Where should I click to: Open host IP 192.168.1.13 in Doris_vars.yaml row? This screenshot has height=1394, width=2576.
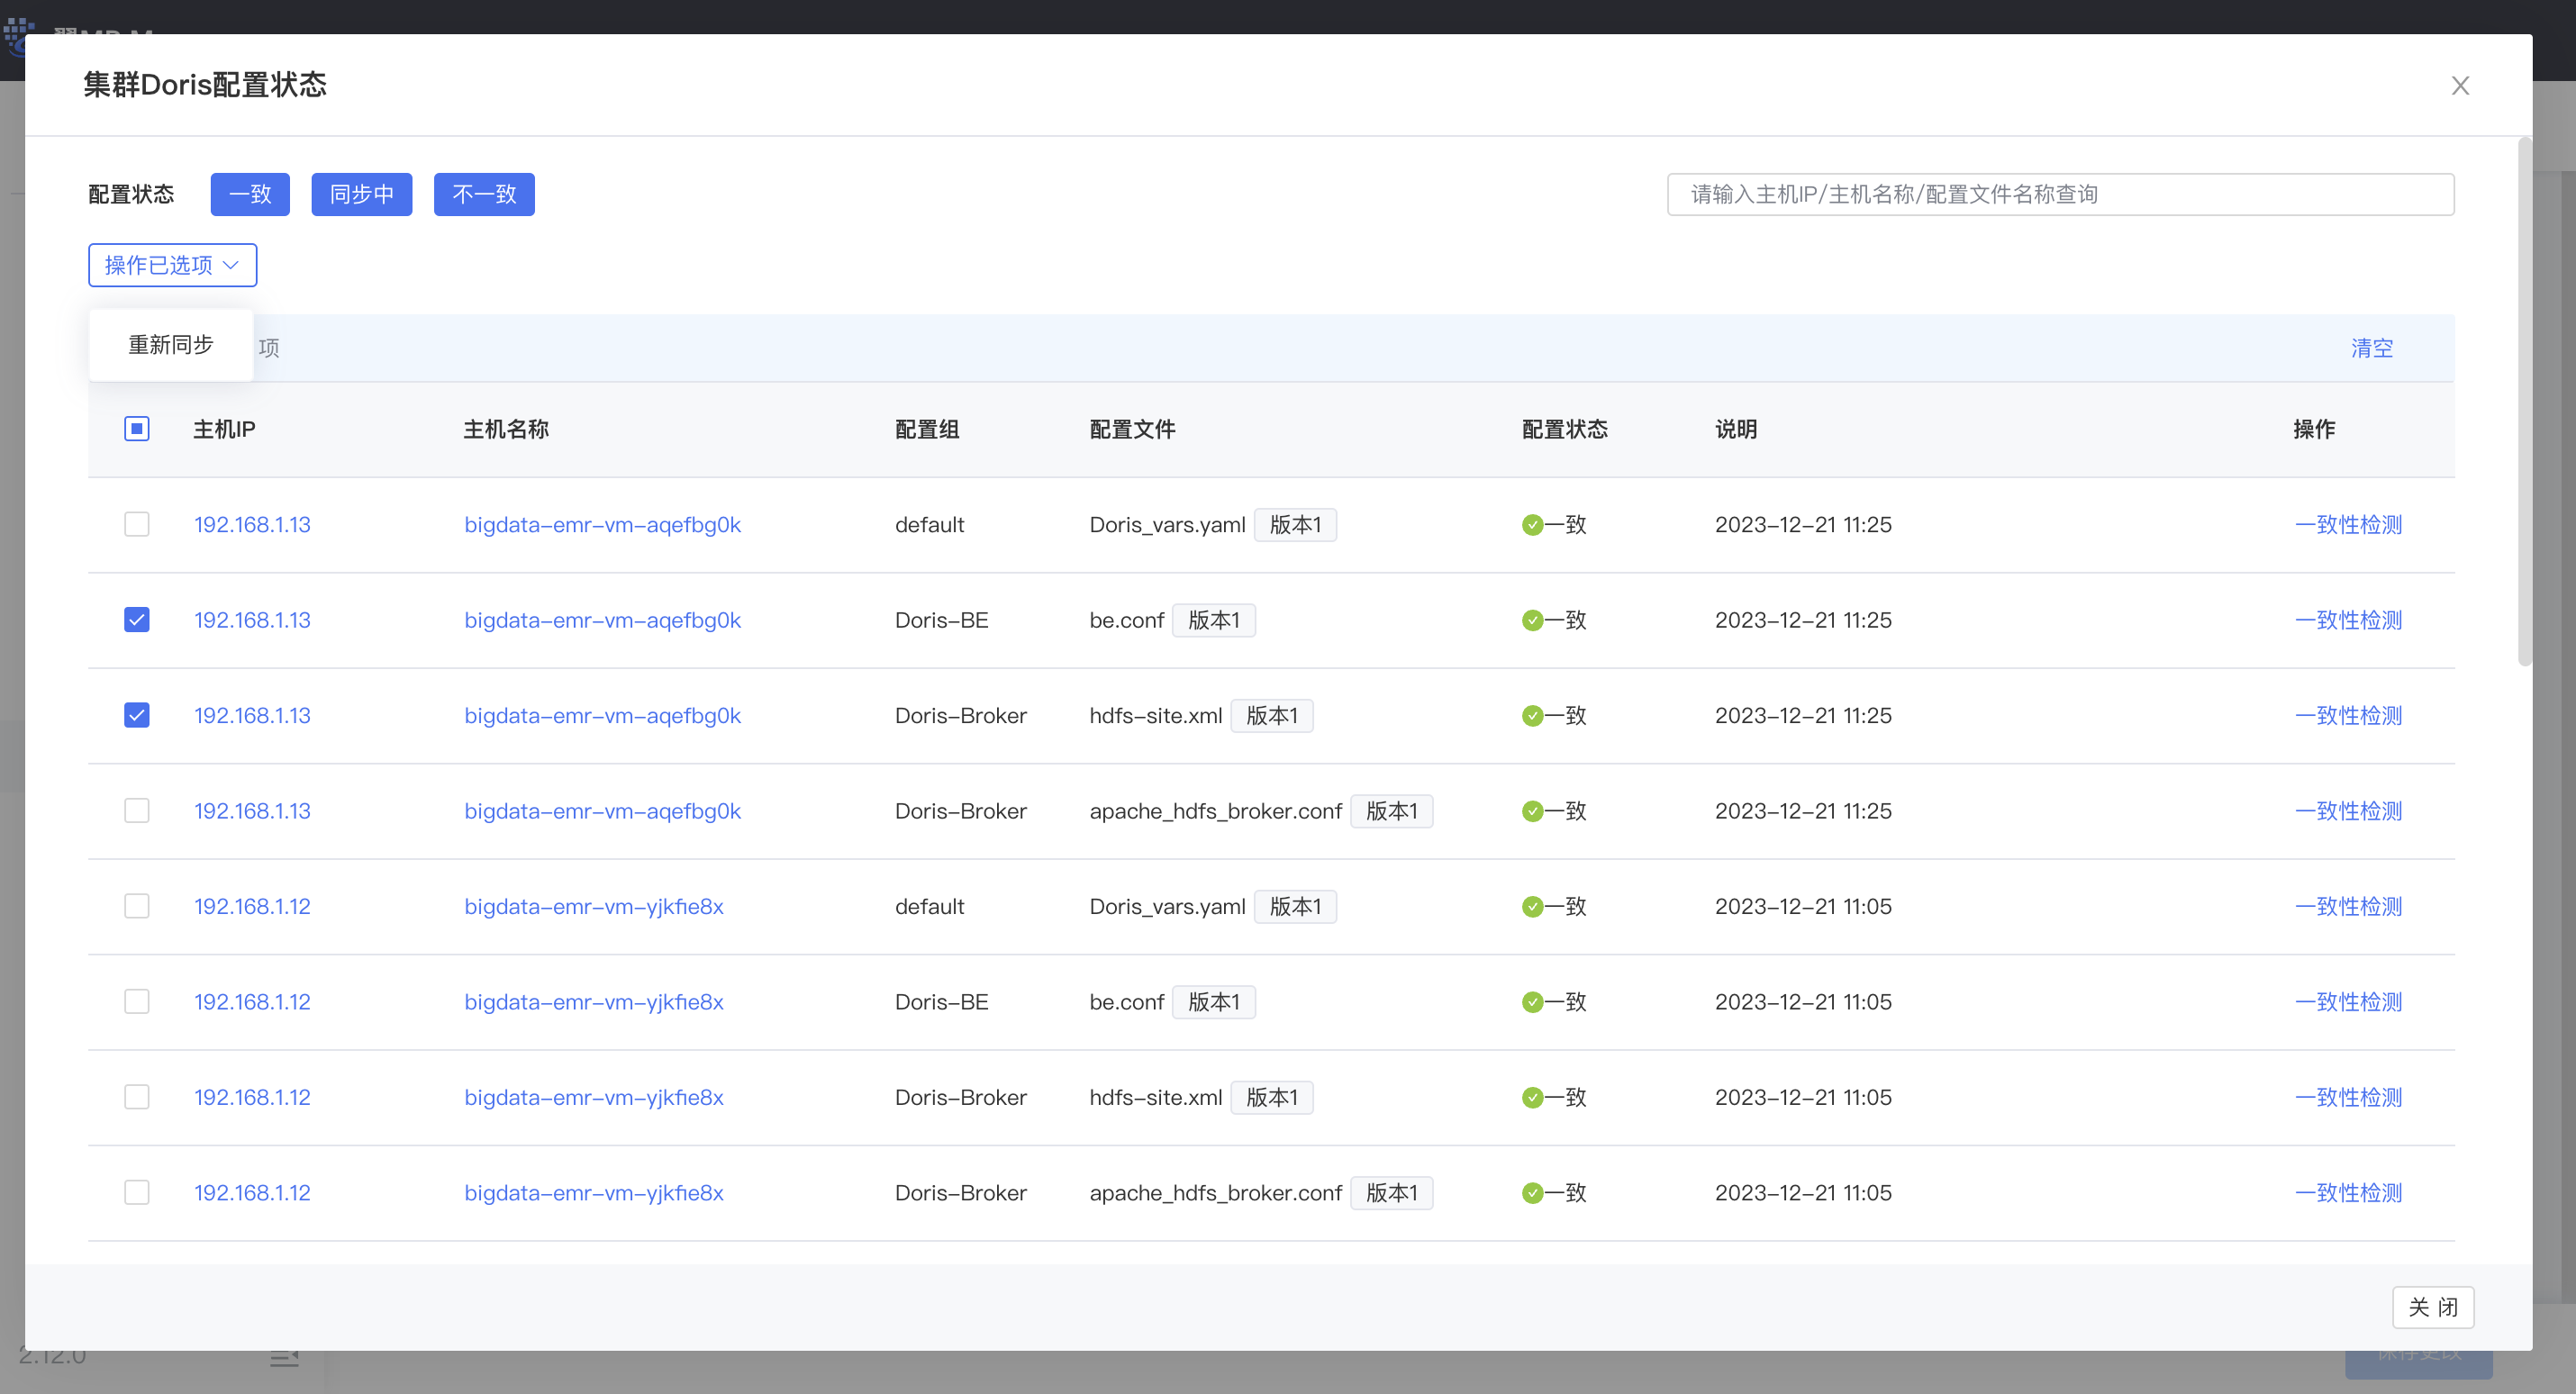(252, 525)
